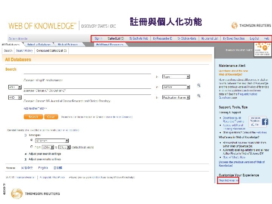Screen dimensions: 272x204
Task: Click the More Information for New Users badge
Action: point(263,49)
